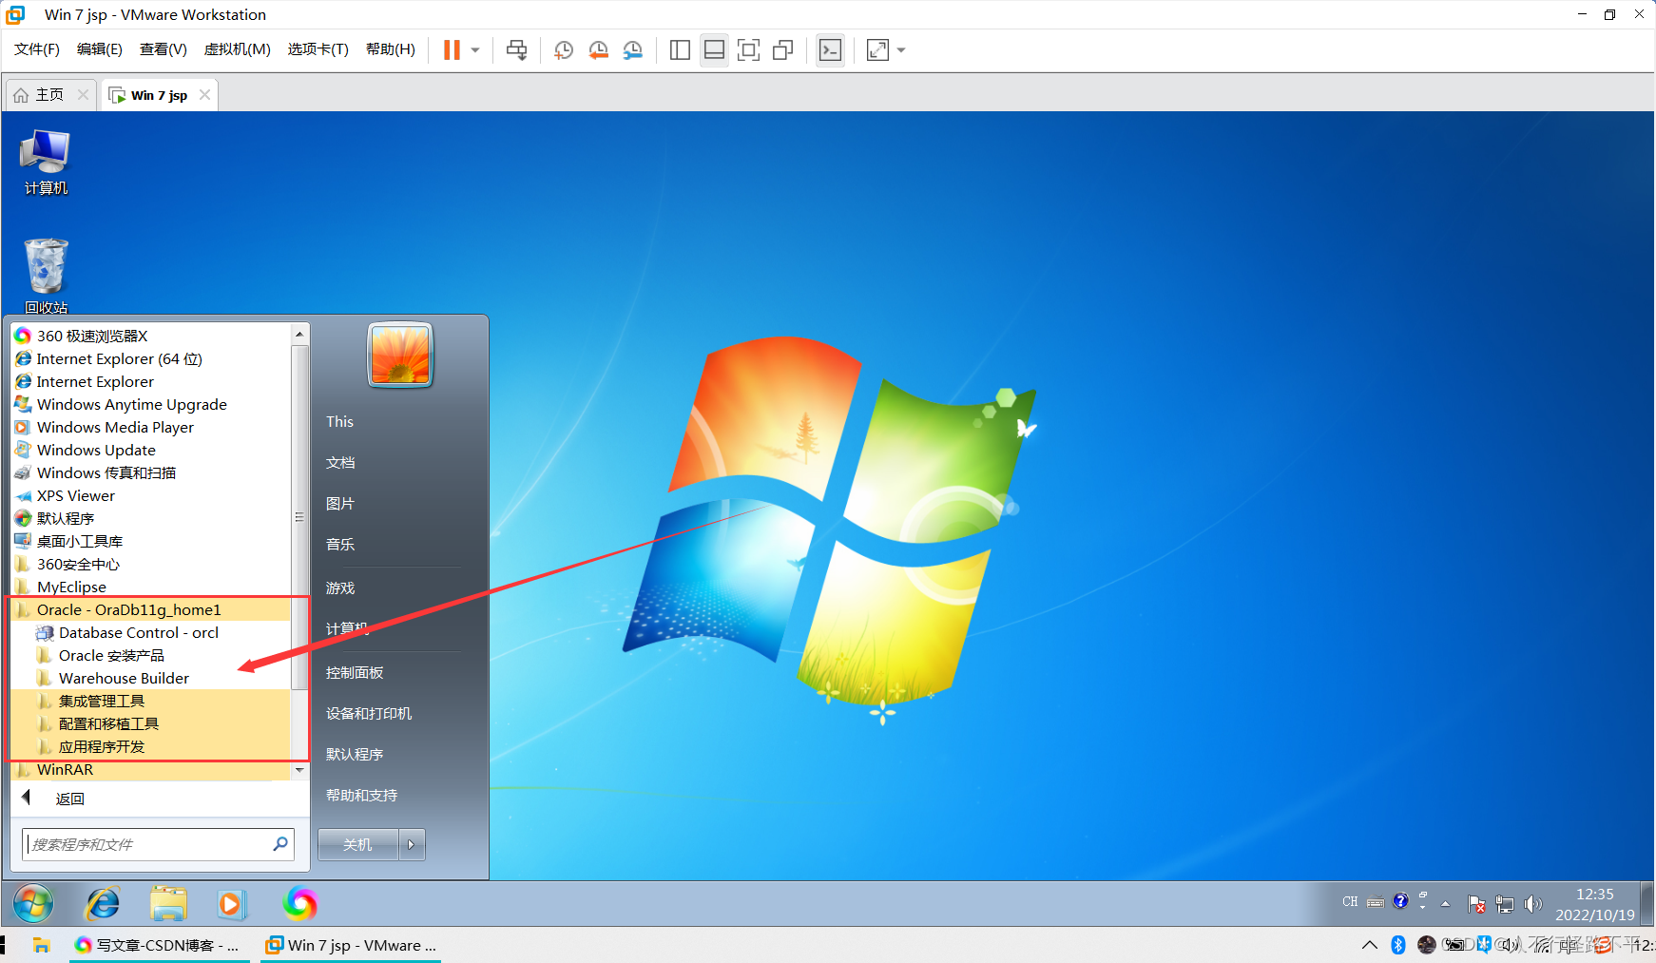
Task: Expand the 集成管理工具 folder
Action: 152,701
